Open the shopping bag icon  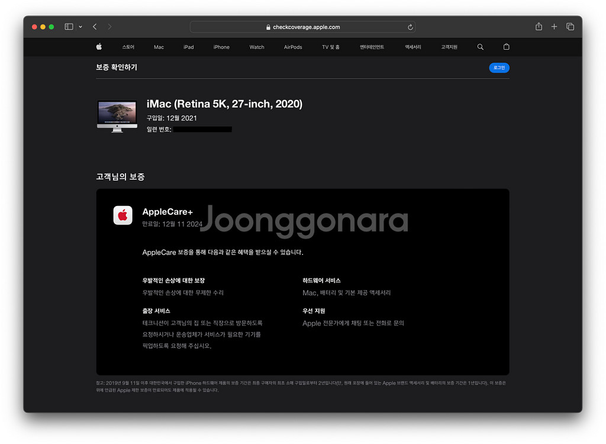click(x=507, y=47)
